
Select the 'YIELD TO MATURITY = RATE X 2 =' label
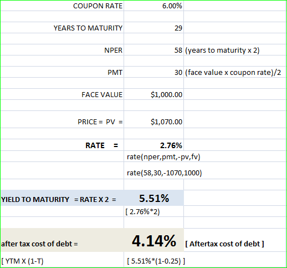(x=59, y=200)
